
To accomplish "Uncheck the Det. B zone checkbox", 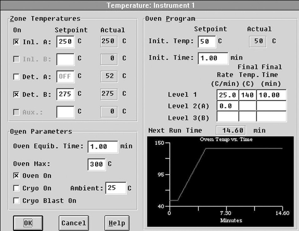I will (16, 94).
